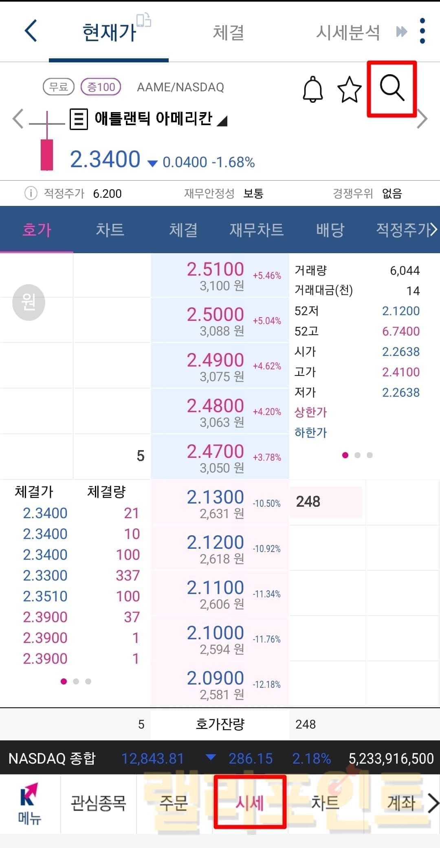Open the 배당 tab
This screenshot has width=440, height=848.
tap(330, 230)
